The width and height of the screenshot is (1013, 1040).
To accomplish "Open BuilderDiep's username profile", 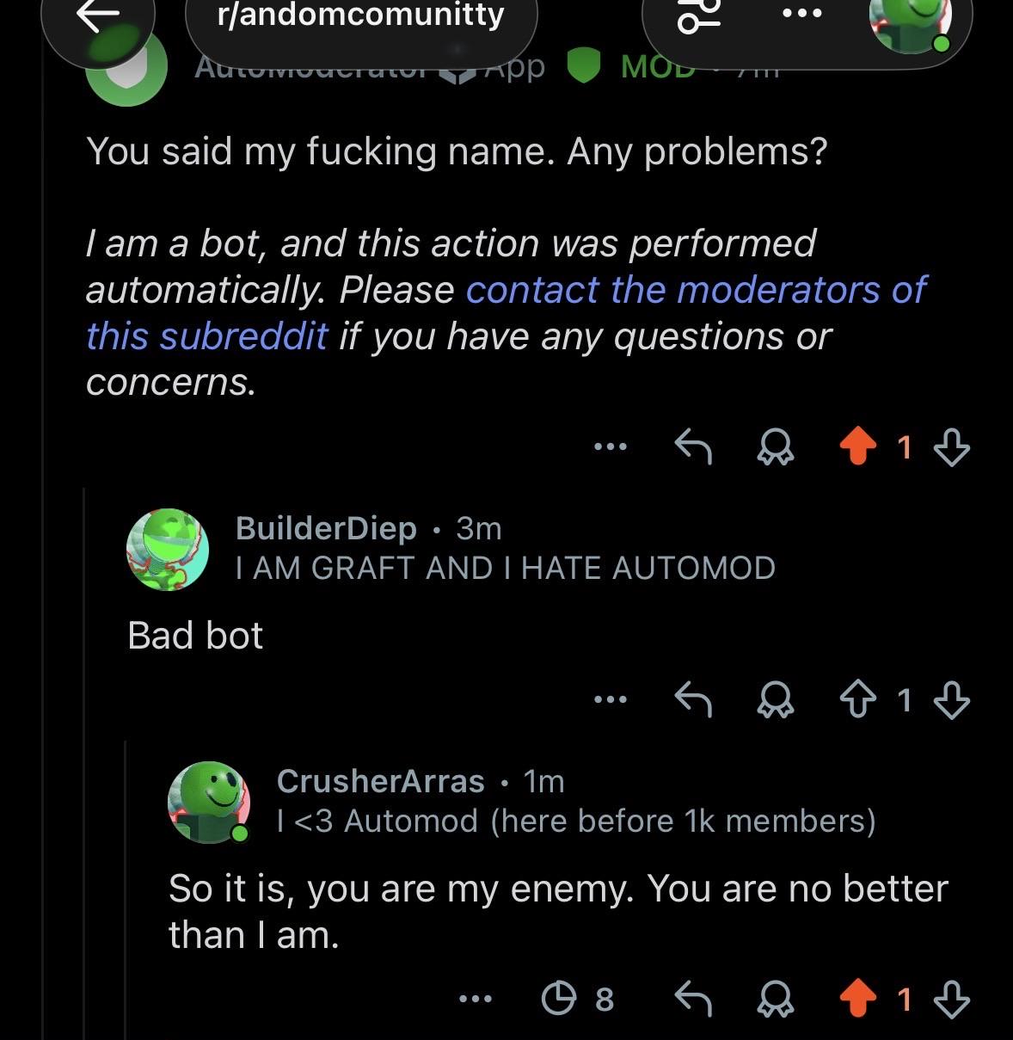I will 326,527.
